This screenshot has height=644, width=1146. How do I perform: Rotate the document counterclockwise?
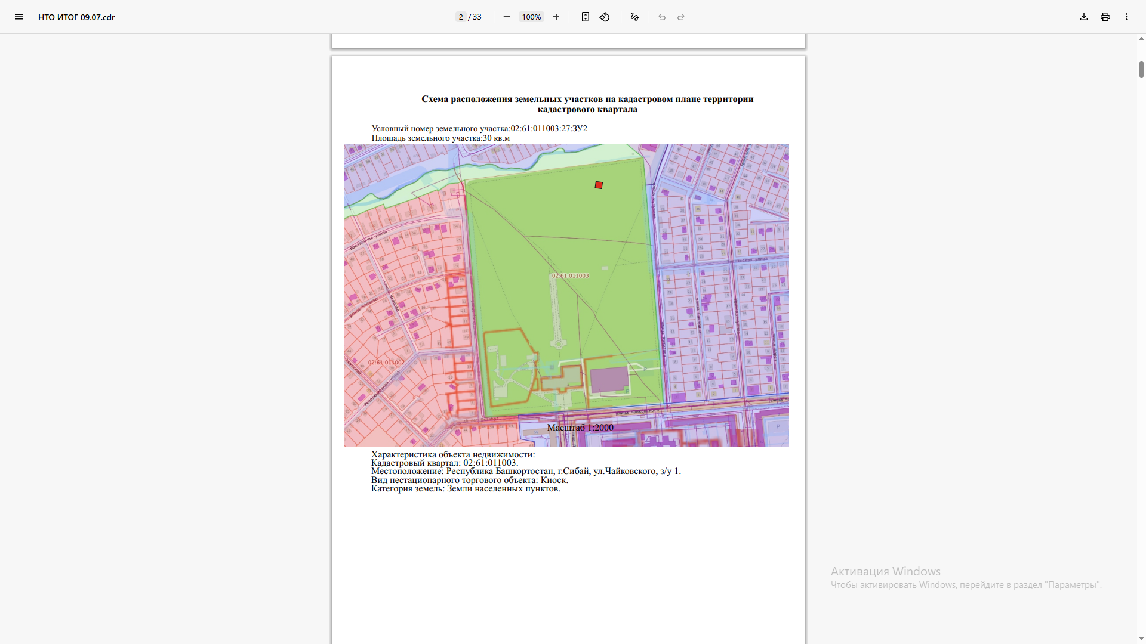pos(605,17)
